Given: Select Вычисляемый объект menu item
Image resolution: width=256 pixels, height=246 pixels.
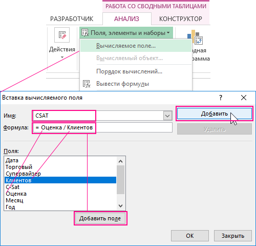Looking at the screenshot, I should pyautogui.click(x=136, y=58).
